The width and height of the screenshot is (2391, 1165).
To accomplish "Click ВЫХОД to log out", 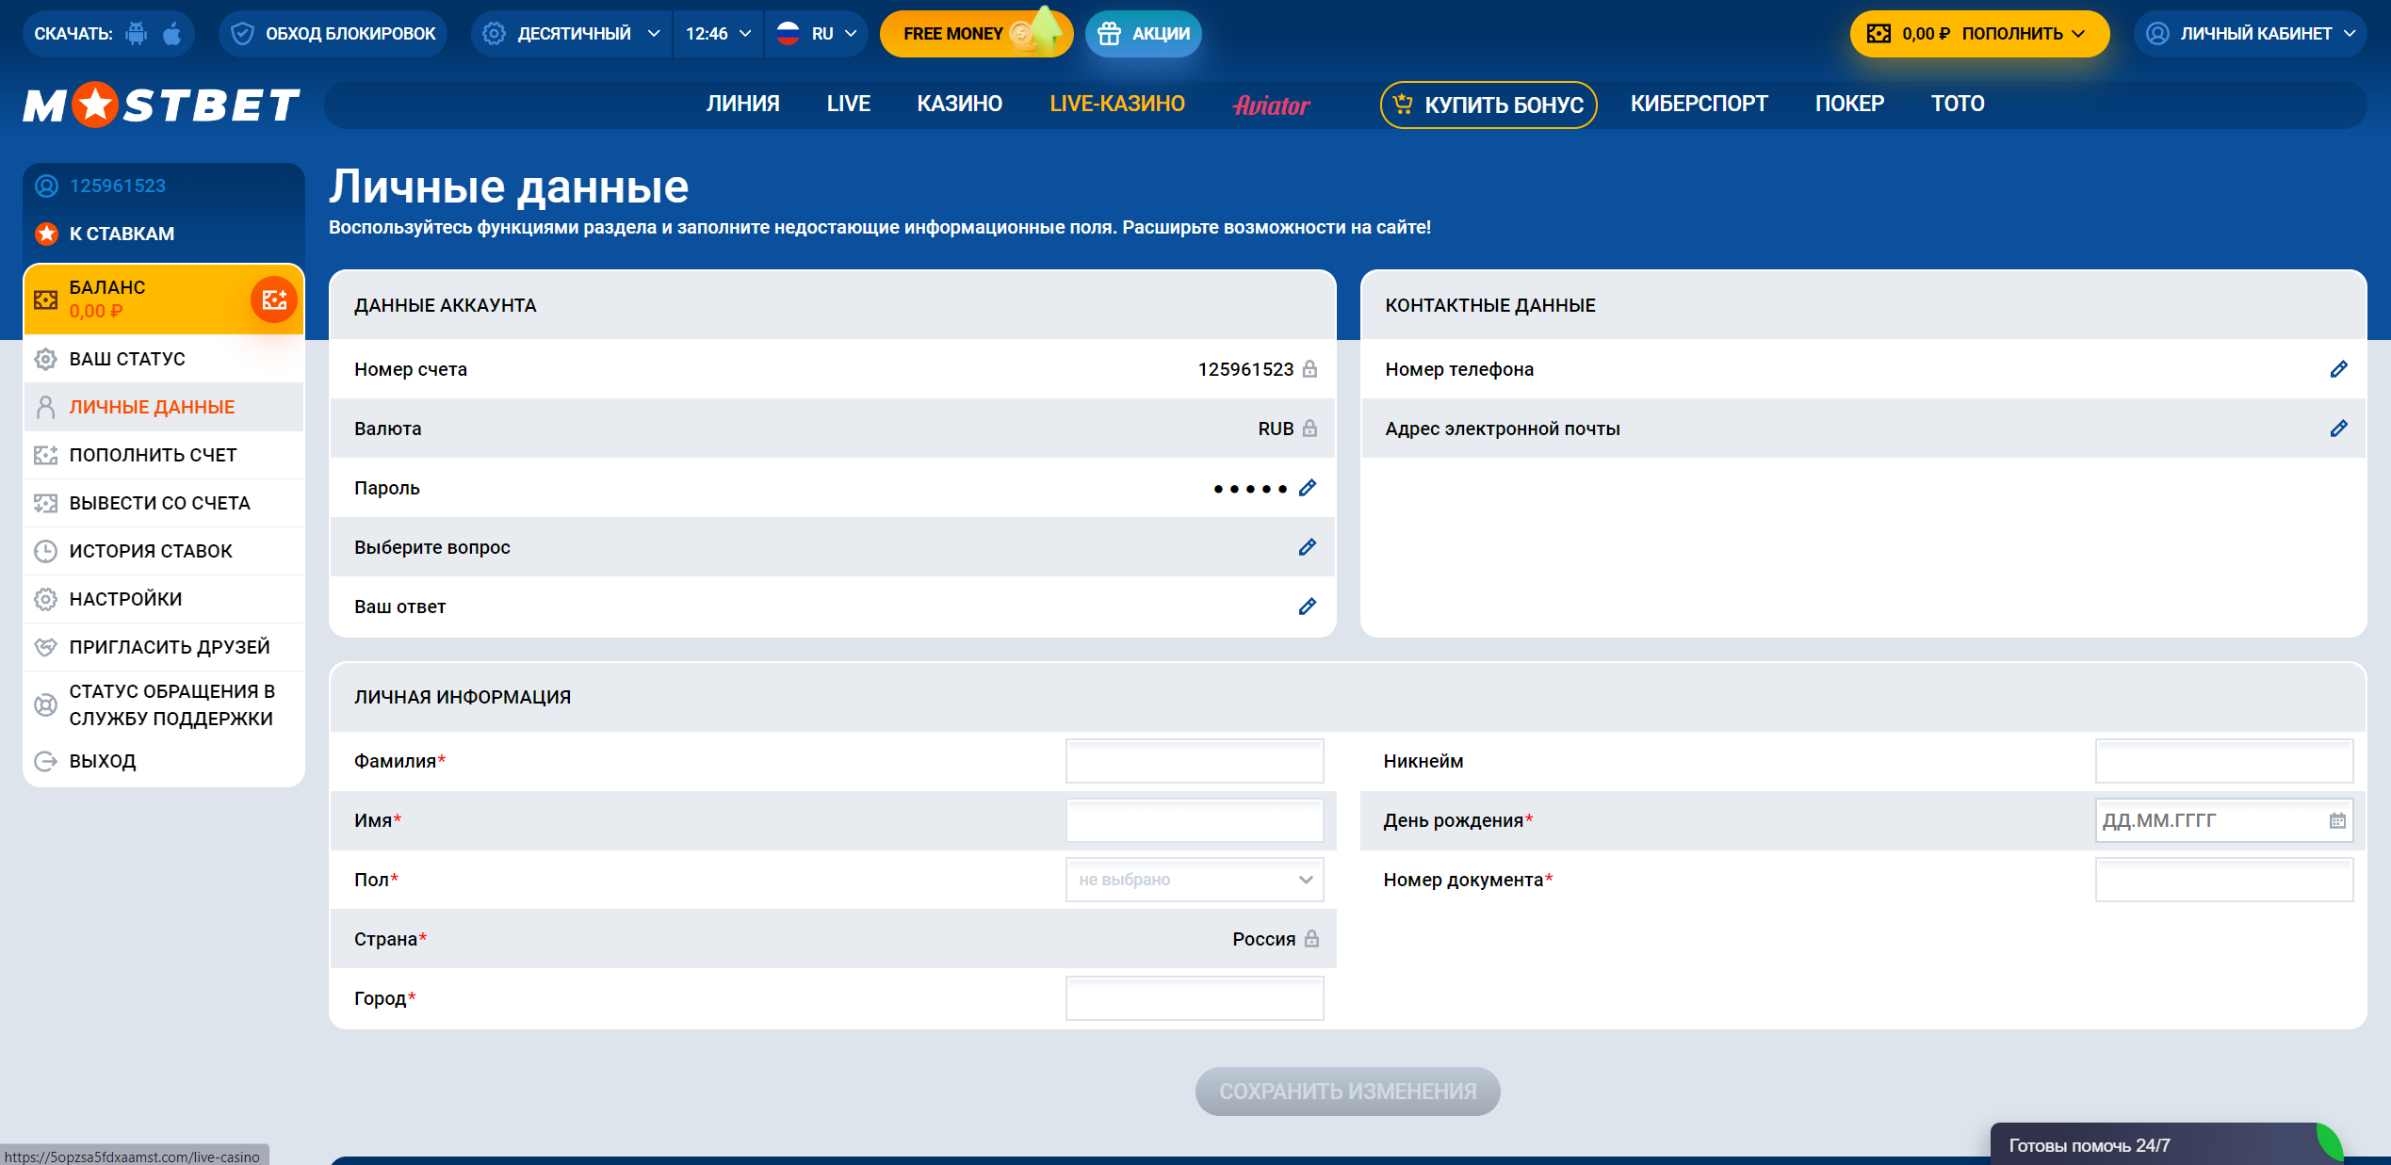I will 164,761.
